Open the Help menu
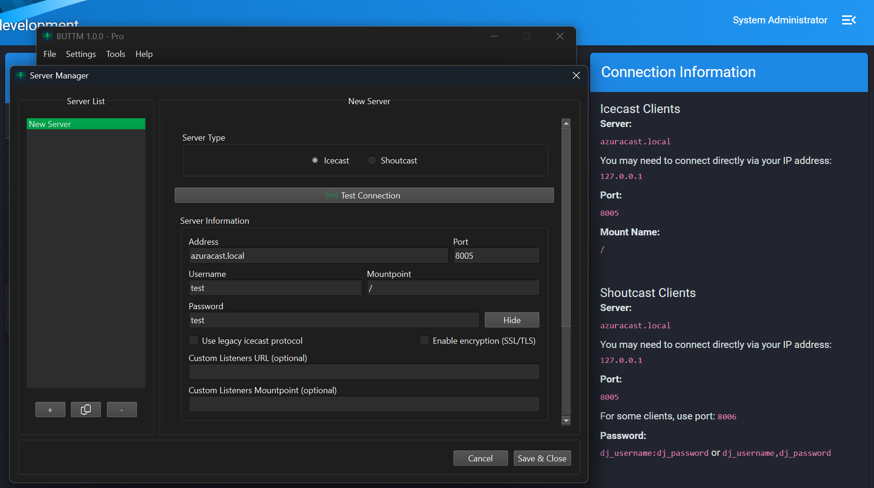This screenshot has width=874, height=488. coord(144,54)
